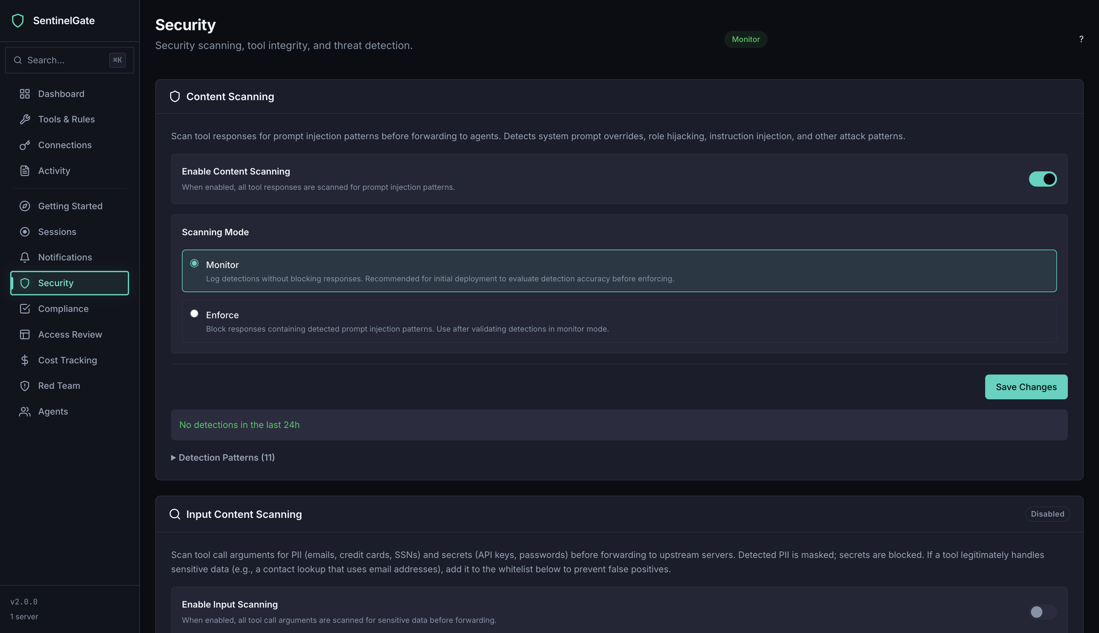Open the Access Review page
Image resolution: width=1099 pixels, height=633 pixels.
(70, 334)
